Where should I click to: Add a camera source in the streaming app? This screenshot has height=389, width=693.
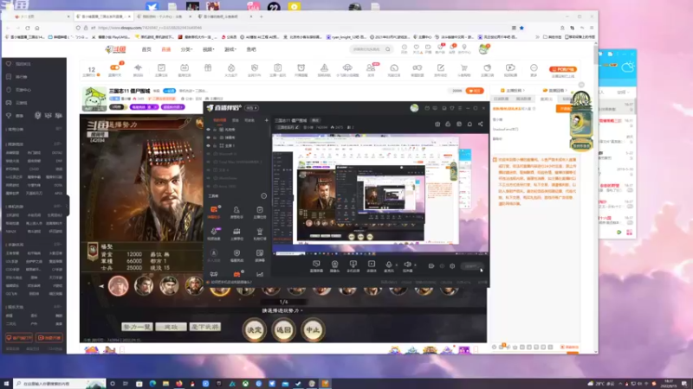pyautogui.click(x=334, y=265)
